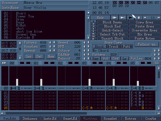Click the play pattern icon
Screen dimensions: 161x121
click(x=123, y=18)
